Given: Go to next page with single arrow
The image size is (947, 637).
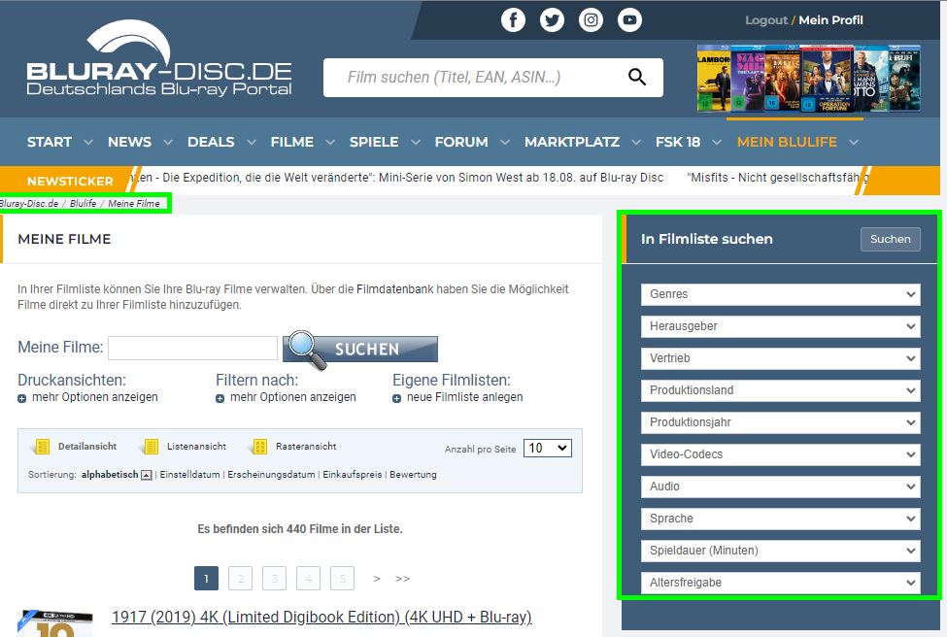Looking at the screenshot, I should pyautogui.click(x=376, y=579).
